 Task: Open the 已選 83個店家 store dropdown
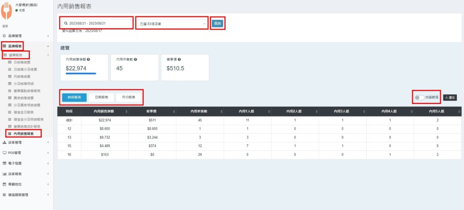pos(172,23)
